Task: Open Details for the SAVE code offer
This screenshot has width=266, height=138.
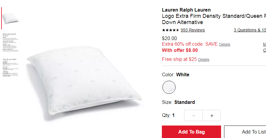Action: (225, 45)
